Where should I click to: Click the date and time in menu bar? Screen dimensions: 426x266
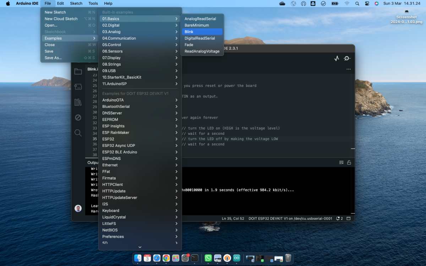click(402, 4)
